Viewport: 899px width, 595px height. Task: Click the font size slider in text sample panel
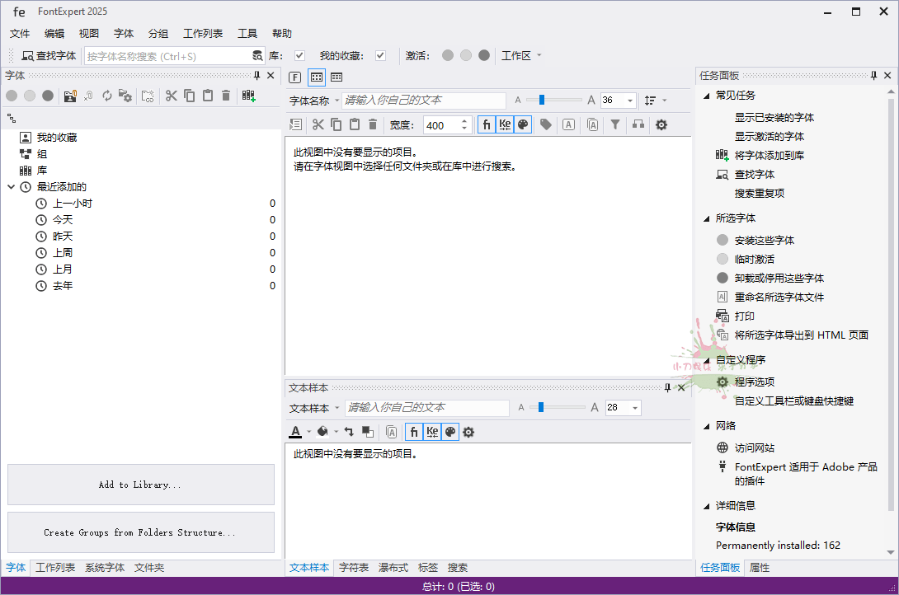click(x=561, y=407)
